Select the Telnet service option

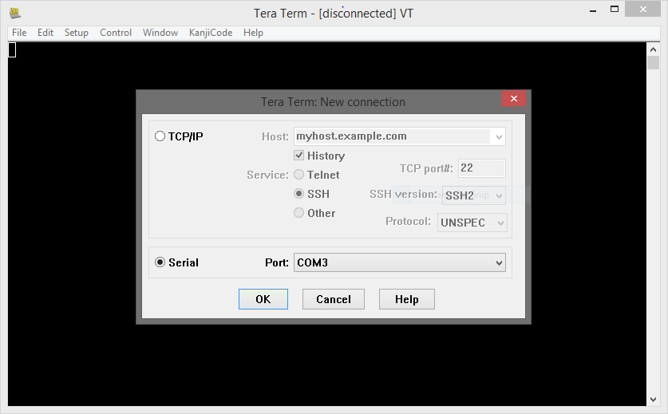click(x=298, y=175)
